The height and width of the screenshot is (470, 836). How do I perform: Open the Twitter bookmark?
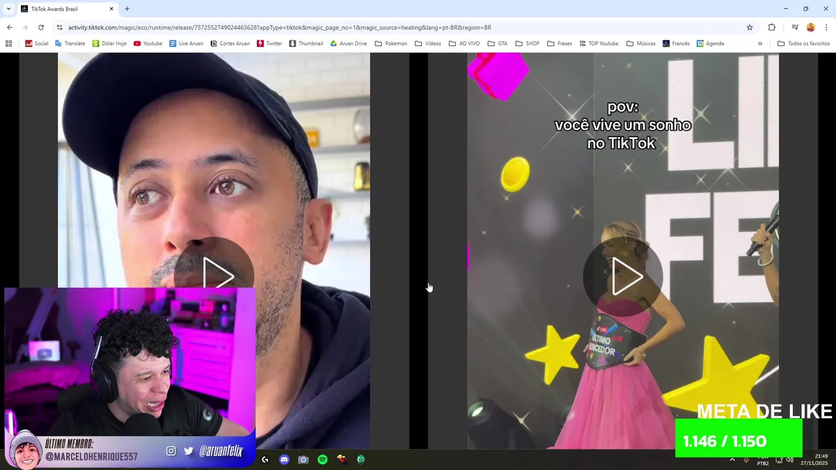[x=269, y=44]
